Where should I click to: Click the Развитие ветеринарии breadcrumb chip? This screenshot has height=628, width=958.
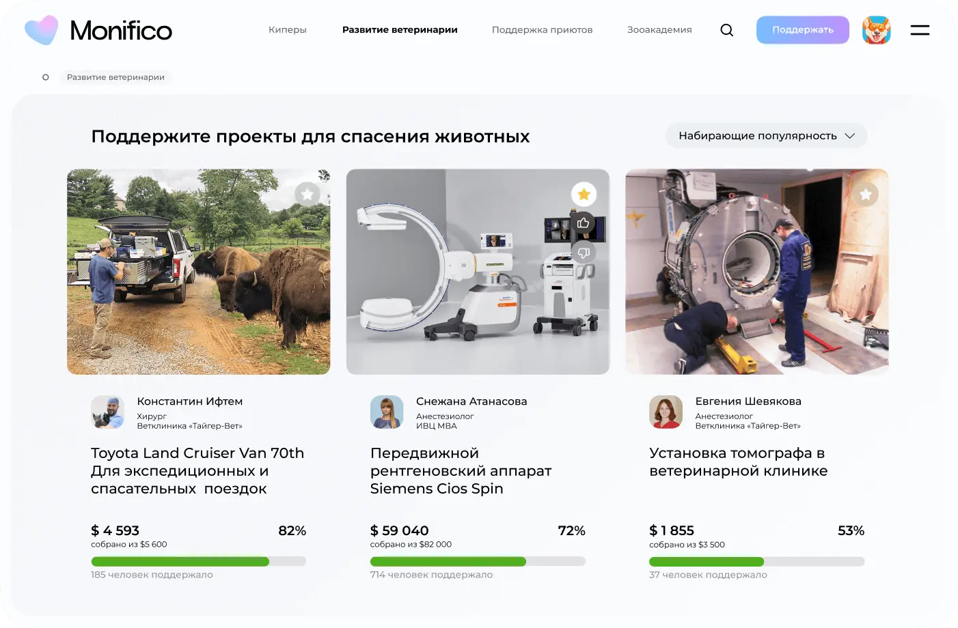click(x=115, y=77)
